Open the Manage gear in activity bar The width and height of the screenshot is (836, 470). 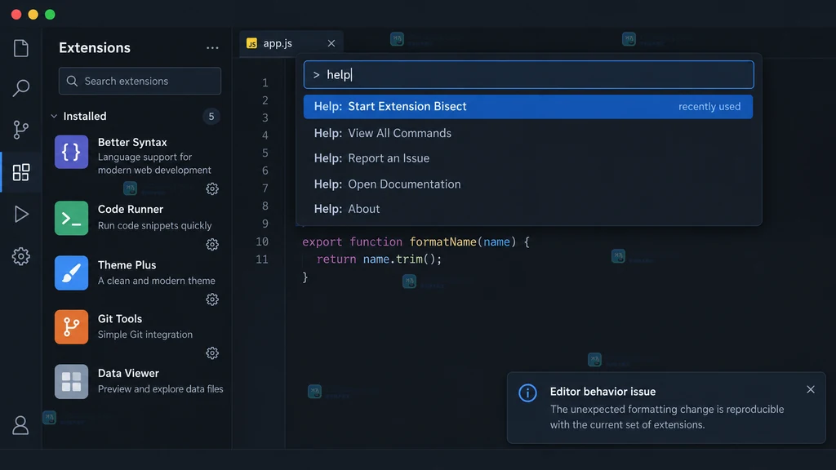coord(20,256)
